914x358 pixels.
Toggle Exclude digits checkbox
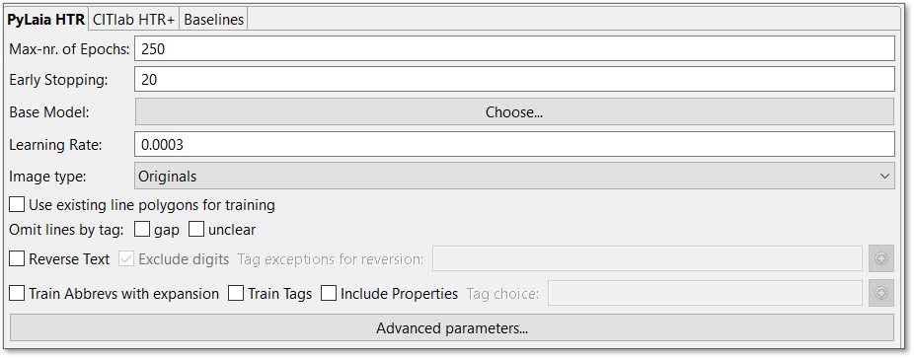point(126,259)
